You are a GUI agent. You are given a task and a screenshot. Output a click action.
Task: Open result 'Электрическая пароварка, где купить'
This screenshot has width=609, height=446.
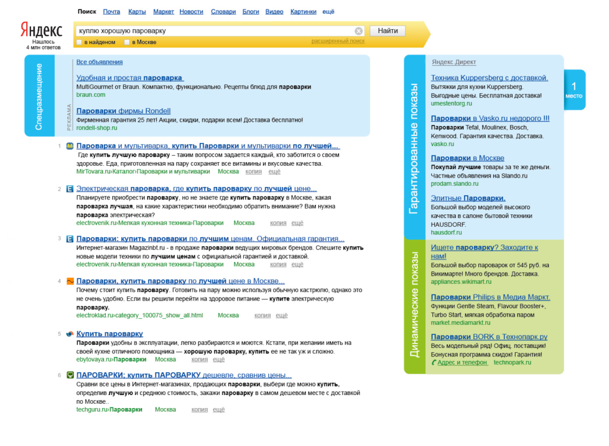coord(196,188)
